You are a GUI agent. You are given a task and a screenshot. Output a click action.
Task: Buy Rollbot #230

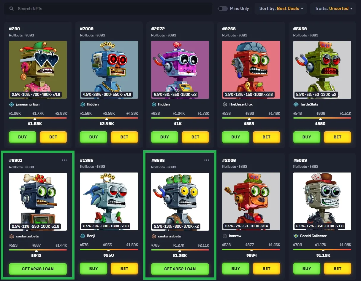point(23,137)
